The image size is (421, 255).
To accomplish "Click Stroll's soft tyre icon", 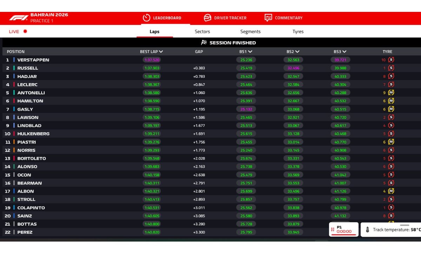I will click(x=391, y=199).
